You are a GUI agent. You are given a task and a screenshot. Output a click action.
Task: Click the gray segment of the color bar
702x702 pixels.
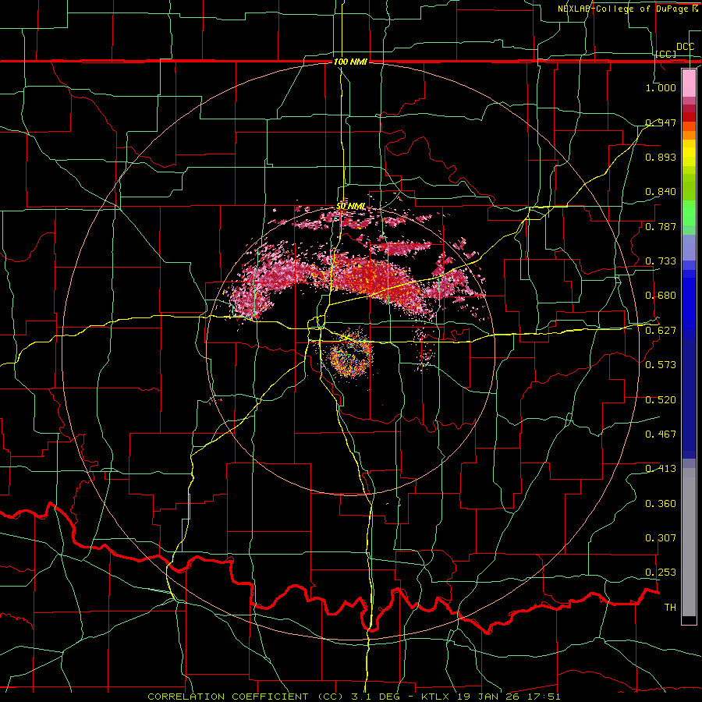point(689,542)
